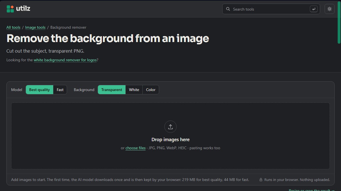The image size is (341, 191).
Task: Click the search magnifier icon
Action: 228,9
